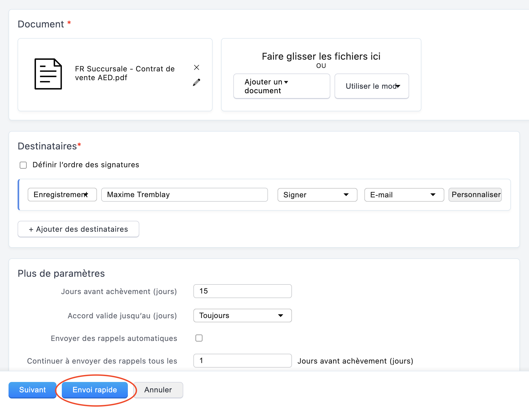
Task: Open the Ajouter un document dropdown
Action: click(282, 86)
